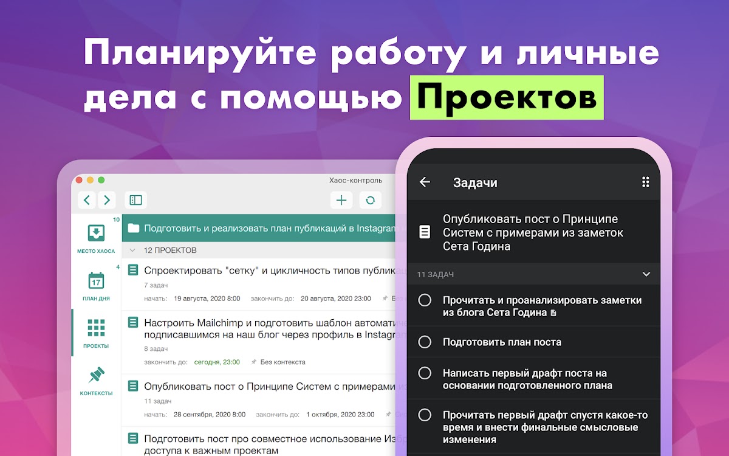The image size is (729, 456).
Task: Collapse the 12 ПРОЕКТОВ section arrow
Action: point(132,250)
